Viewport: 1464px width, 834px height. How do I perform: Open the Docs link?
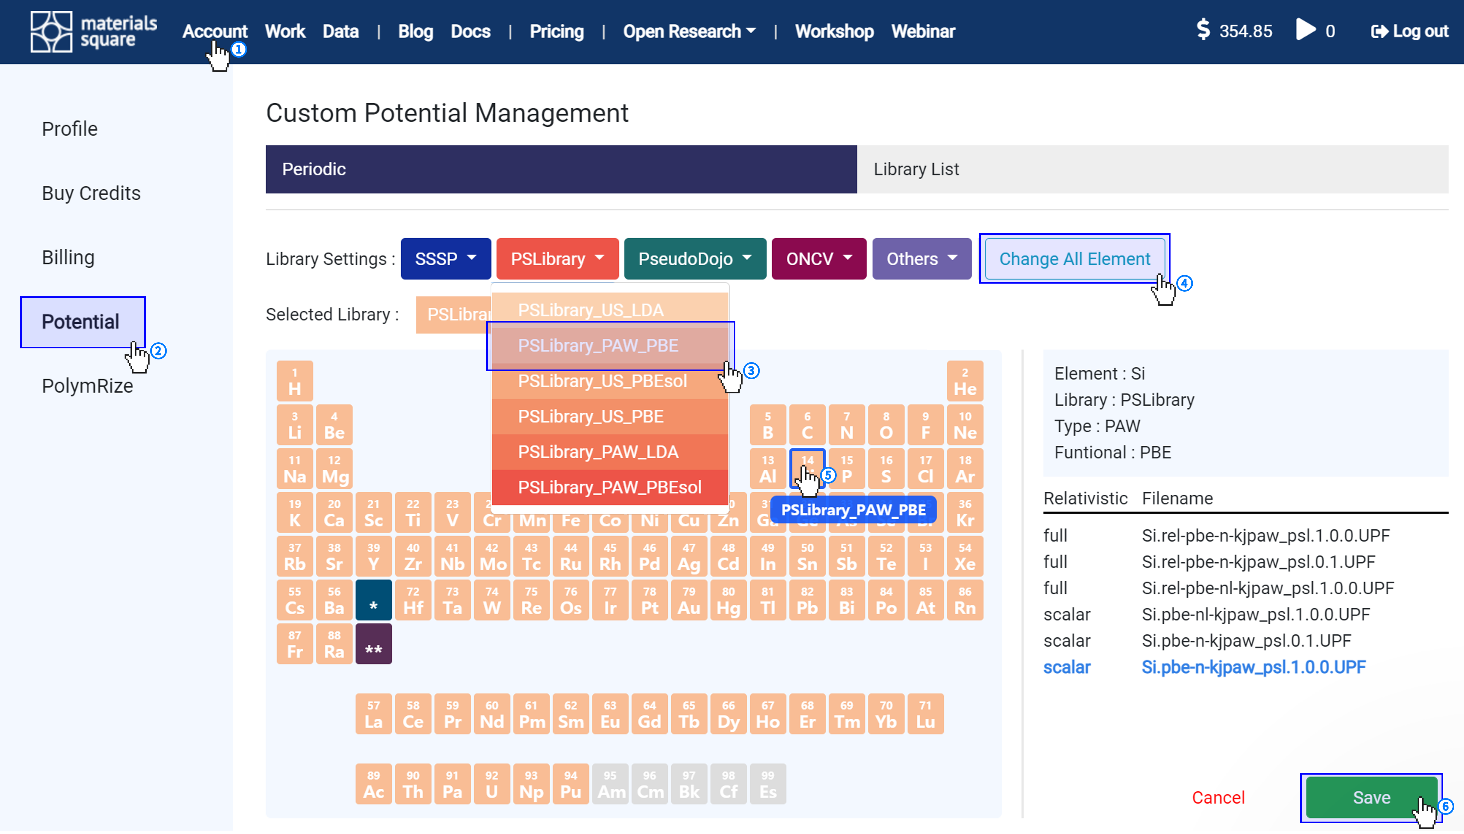point(470,31)
